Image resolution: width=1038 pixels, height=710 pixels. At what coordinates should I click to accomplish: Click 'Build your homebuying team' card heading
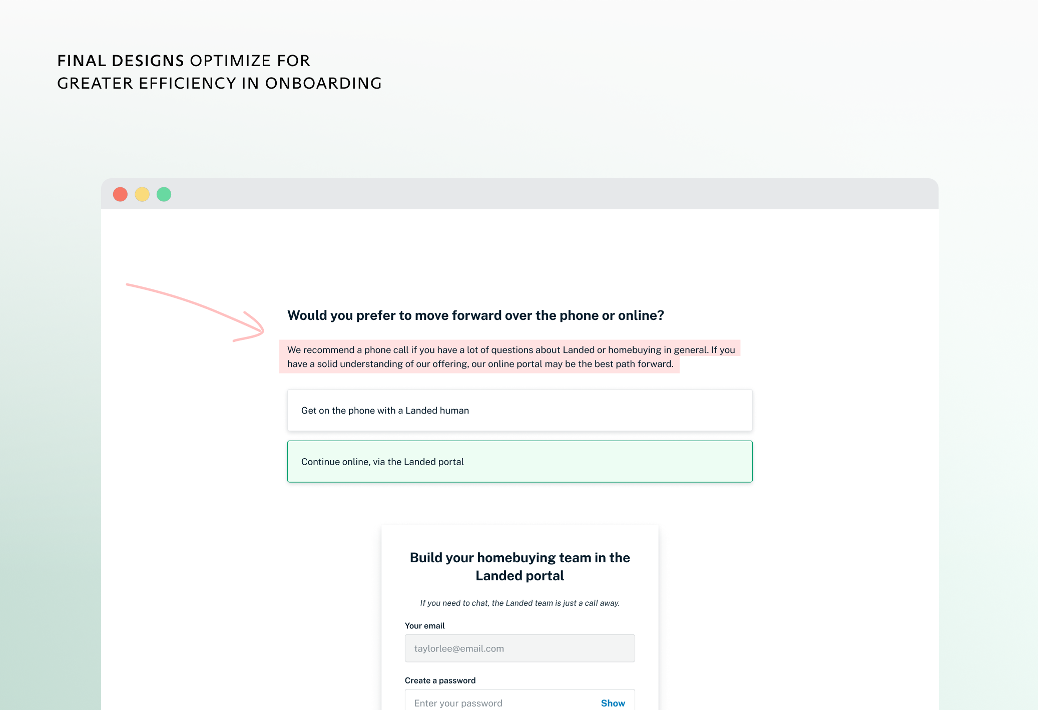click(x=520, y=566)
